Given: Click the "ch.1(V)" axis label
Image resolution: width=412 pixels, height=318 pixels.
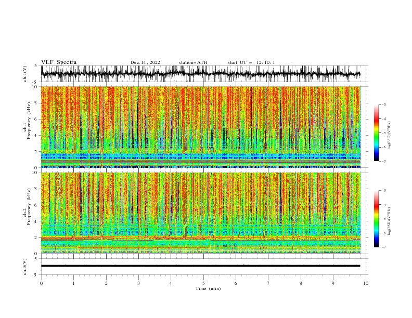Looking at the screenshot, I should (25, 74).
